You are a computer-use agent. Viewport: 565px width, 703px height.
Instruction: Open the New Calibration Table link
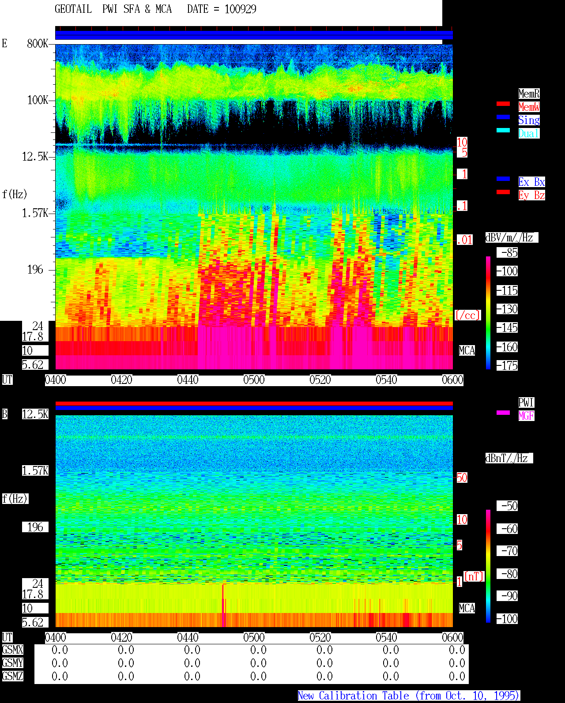pyautogui.click(x=409, y=696)
